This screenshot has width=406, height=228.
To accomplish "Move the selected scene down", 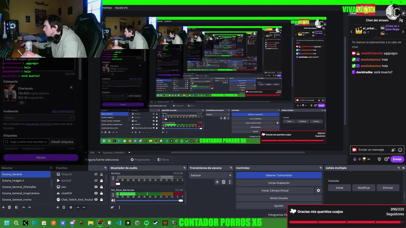I will [x=29, y=207].
